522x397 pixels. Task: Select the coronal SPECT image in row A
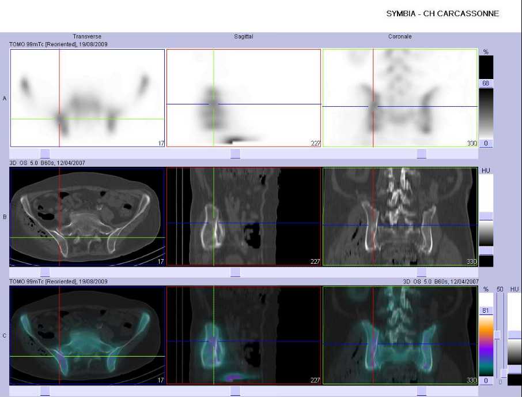tap(400, 98)
